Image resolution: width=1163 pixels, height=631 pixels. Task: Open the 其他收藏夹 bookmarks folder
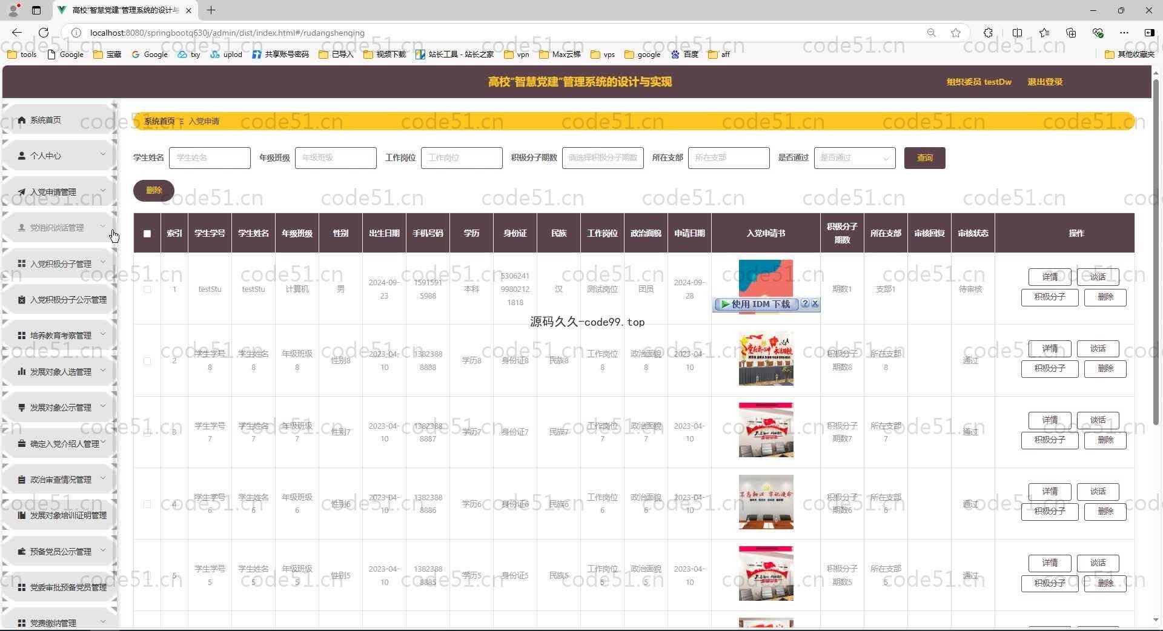point(1130,55)
